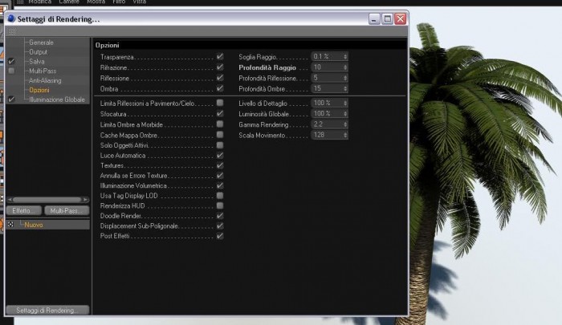Viewport: 562px width, 325px height.
Task: Check the Renderizza HUD box
Action: tap(220, 205)
